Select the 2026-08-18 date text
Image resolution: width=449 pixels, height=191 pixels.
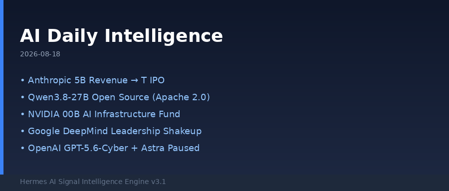[40, 54]
